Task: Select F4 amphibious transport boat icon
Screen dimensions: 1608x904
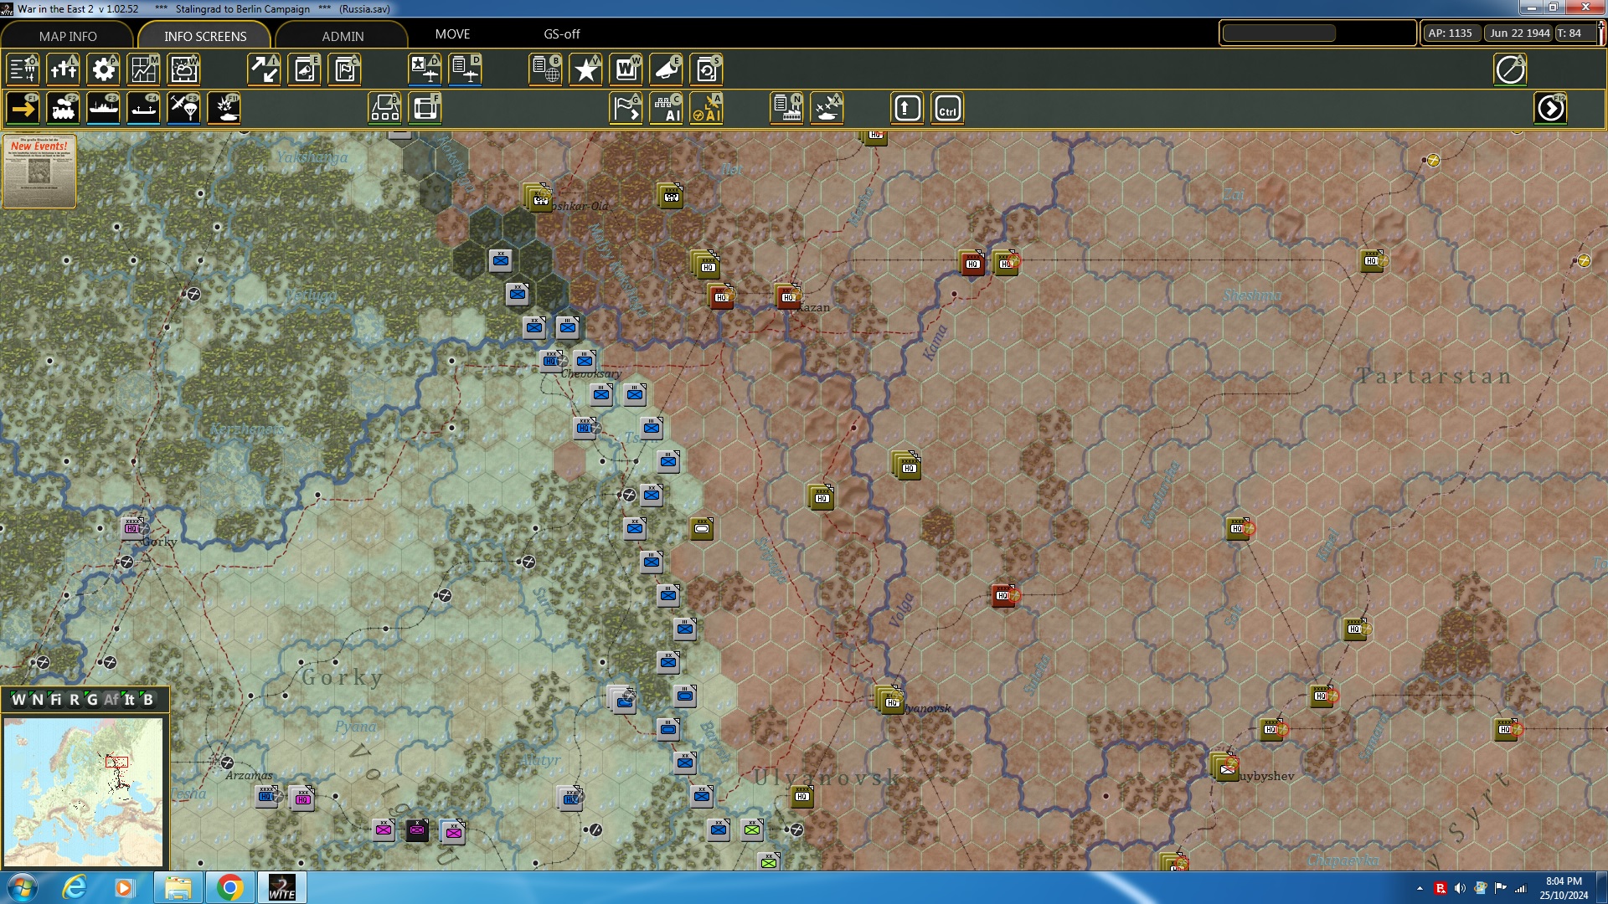Action: point(144,108)
